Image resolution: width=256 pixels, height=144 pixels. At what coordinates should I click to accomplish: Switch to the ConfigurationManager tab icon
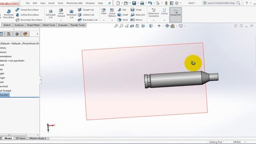tap(9, 34)
